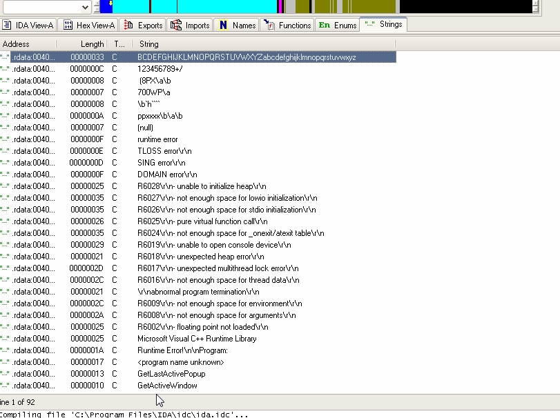Select the 'runtime error' string row
The image size is (560, 418).
click(x=157, y=139)
